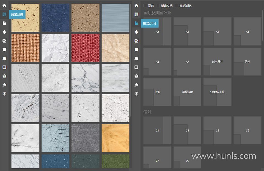Select the sun lighting icon in textures panel sidebar
This screenshot has width=264, height=171.
click(4, 94)
